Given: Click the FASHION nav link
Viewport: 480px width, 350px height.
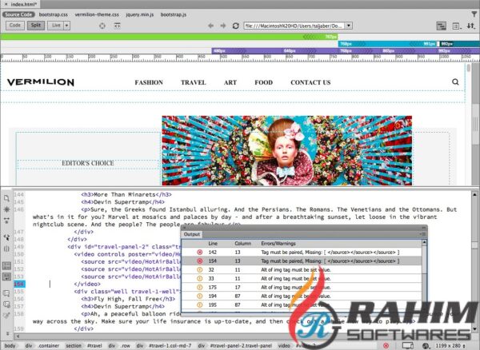Looking at the screenshot, I should (149, 82).
